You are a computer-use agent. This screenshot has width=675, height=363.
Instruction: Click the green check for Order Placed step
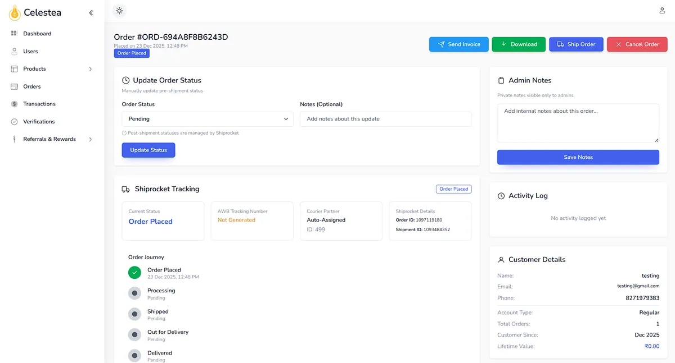click(134, 273)
